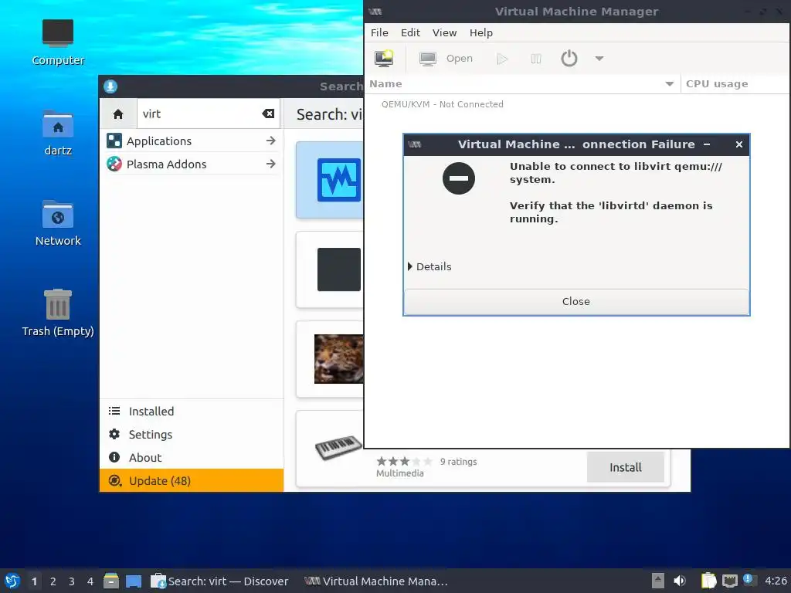Click the power off VM icon
Screen dimensions: 791x593
click(569, 59)
